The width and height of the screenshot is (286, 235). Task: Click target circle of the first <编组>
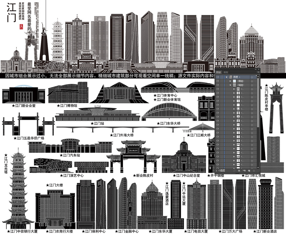coord(252,81)
